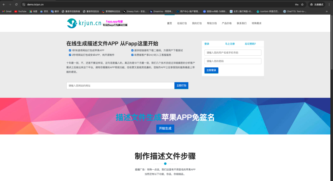Image resolution: width=333 pixels, height=181 pixels.
Task: Show more bookmarks with the double chevron
Action: click(326, 11)
